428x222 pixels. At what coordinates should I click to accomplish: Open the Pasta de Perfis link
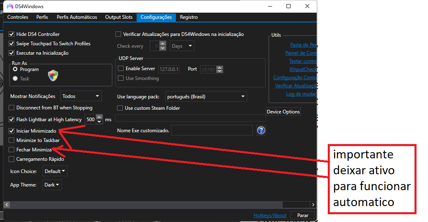pyautogui.click(x=303, y=45)
